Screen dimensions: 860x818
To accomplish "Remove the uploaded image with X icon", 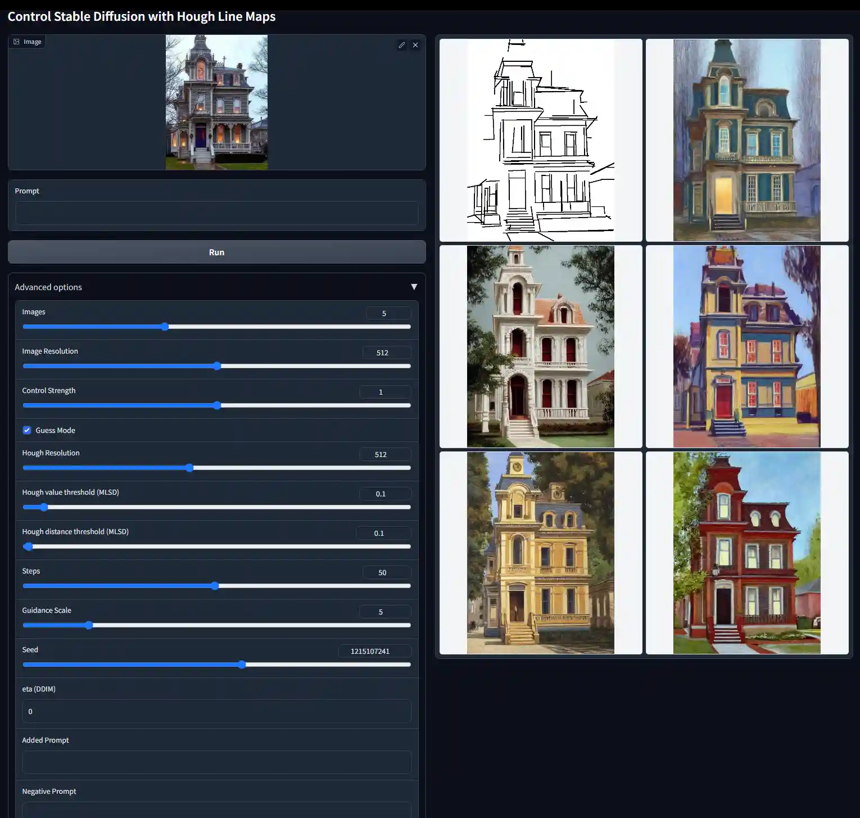I will click(415, 45).
